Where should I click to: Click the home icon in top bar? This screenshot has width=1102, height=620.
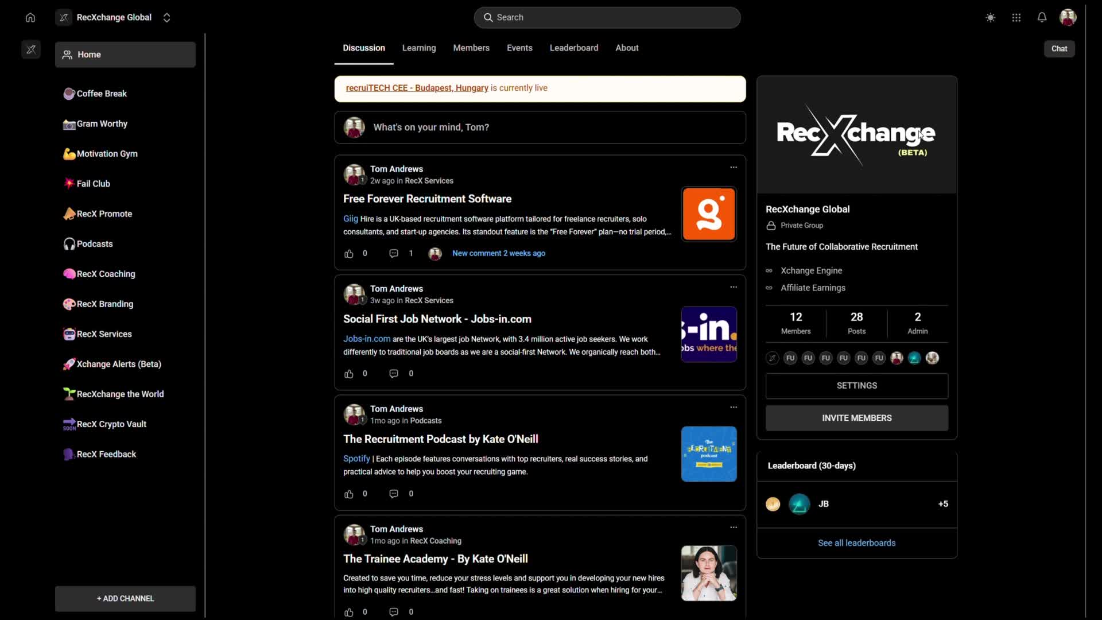tap(30, 17)
